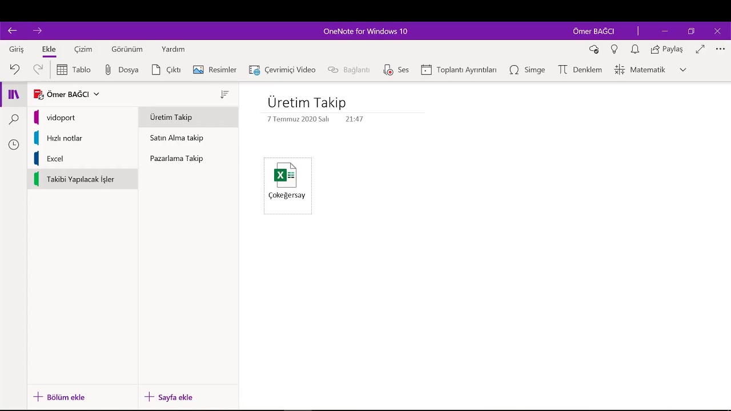Insert Toplantı Ayrıntıları meeting details
Image resolution: width=731 pixels, height=411 pixels.
click(459, 70)
